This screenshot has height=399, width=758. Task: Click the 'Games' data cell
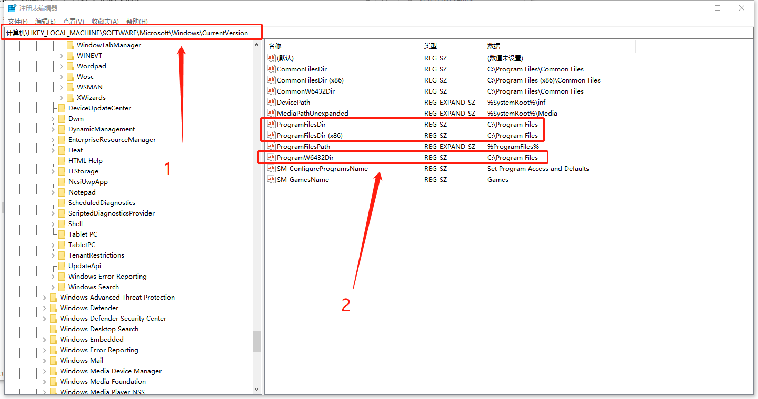(498, 179)
